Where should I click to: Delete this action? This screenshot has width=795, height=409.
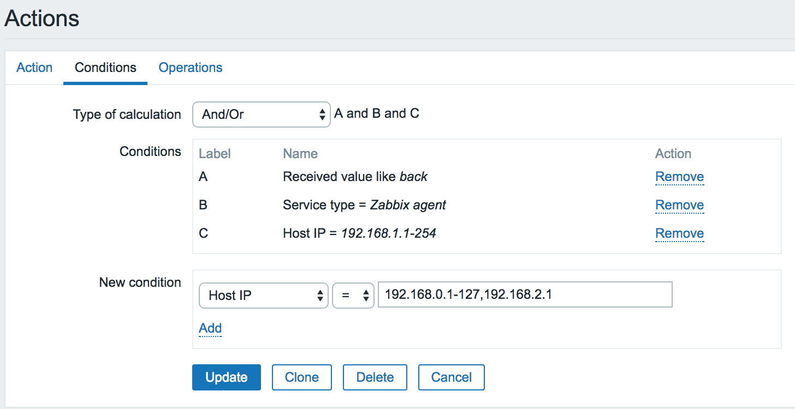pyautogui.click(x=375, y=377)
